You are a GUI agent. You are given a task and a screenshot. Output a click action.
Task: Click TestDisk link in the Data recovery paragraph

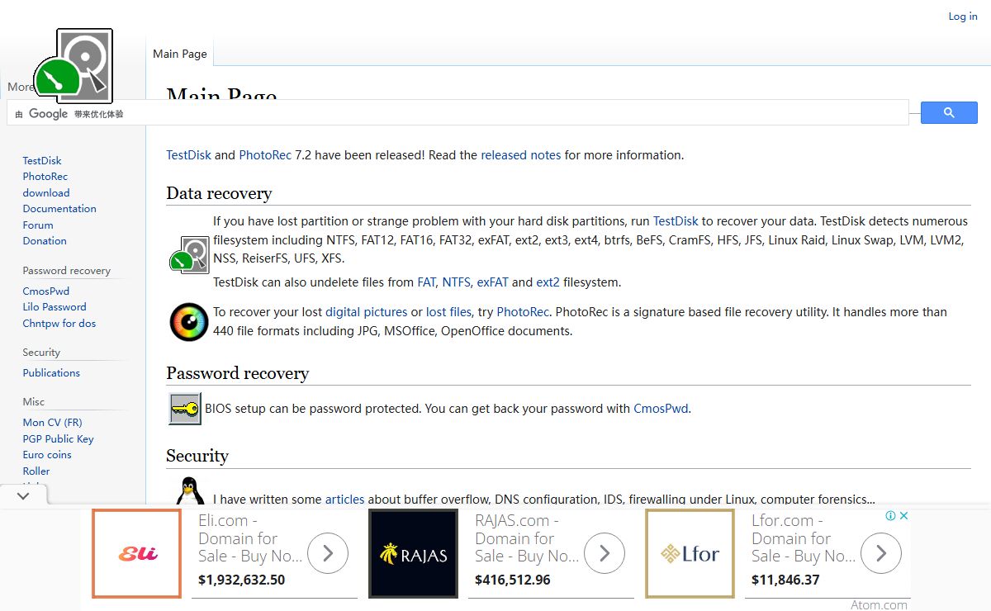point(676,221)
